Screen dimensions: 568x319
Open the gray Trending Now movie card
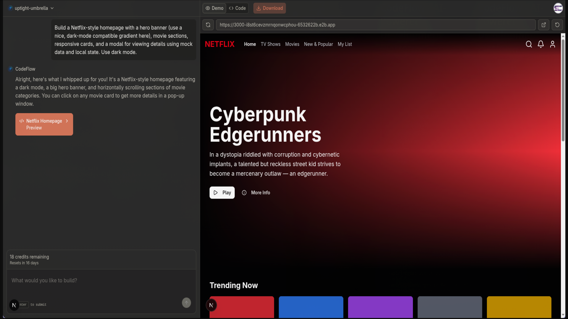tap(450, 307)
